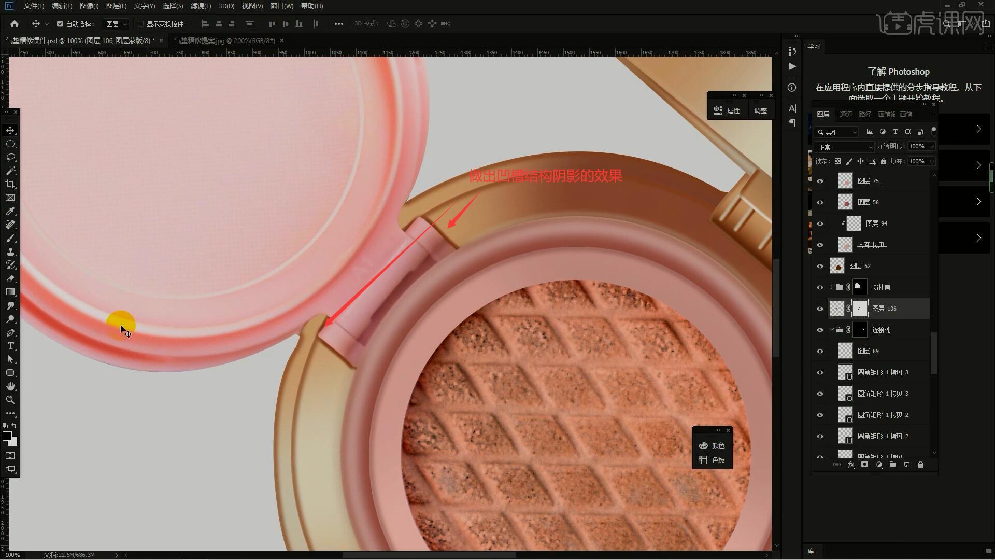Click the add layer style fx icon
995x560 pixels.
(851, 465)
